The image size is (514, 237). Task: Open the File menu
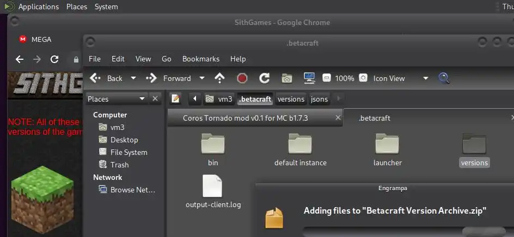(x=95, y=59)
